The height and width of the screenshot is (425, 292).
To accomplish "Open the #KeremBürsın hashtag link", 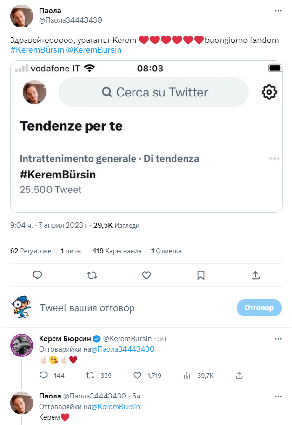I will pyautogui.click(x=37, y=50).
